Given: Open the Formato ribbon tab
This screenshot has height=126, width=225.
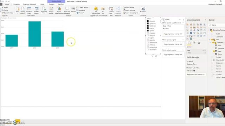Looking at the screenshot, I should tap(52, 4).
